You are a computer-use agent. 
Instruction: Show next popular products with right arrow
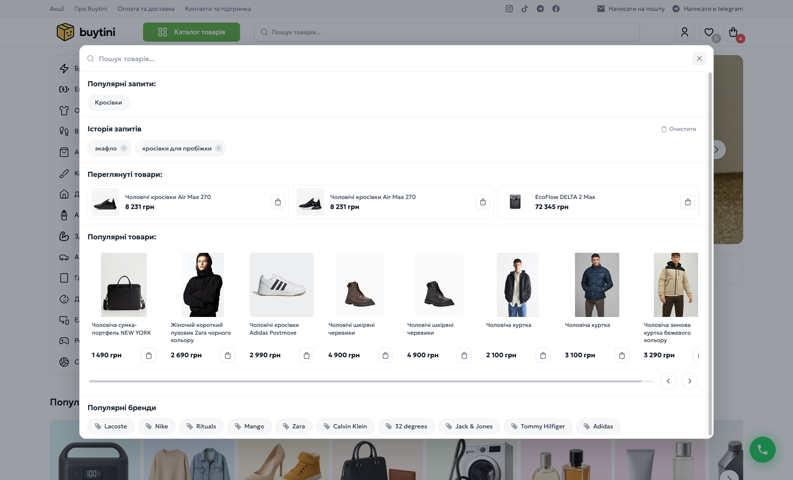690,381
